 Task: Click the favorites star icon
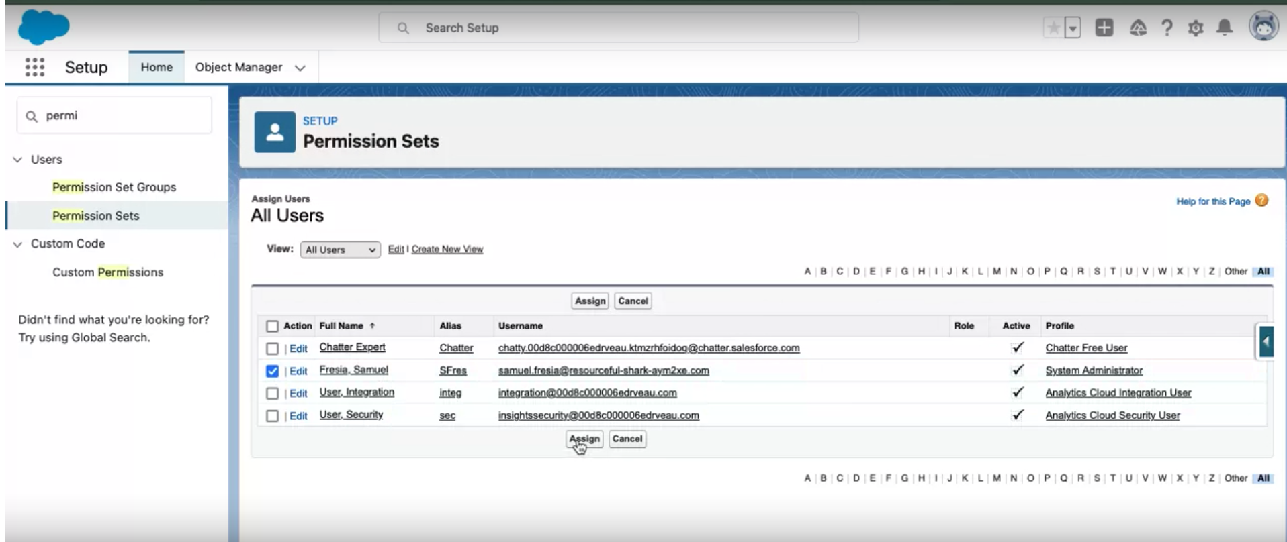coord(1054,28)
